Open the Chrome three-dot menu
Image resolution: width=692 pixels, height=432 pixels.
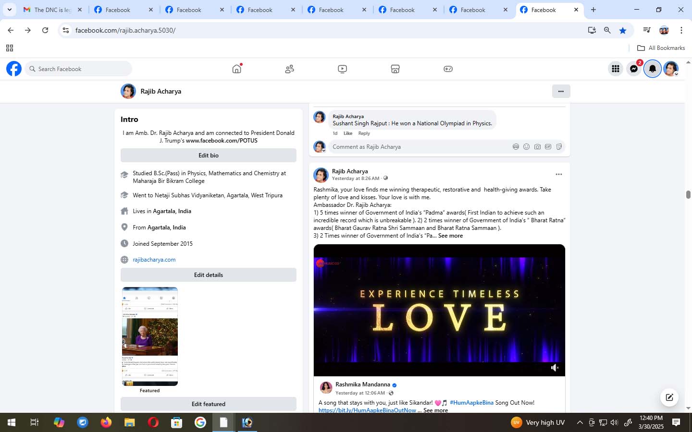click(681, 30)
